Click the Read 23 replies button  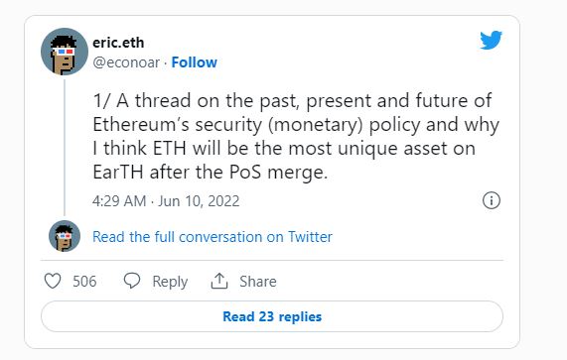click(x=272, y=316)
